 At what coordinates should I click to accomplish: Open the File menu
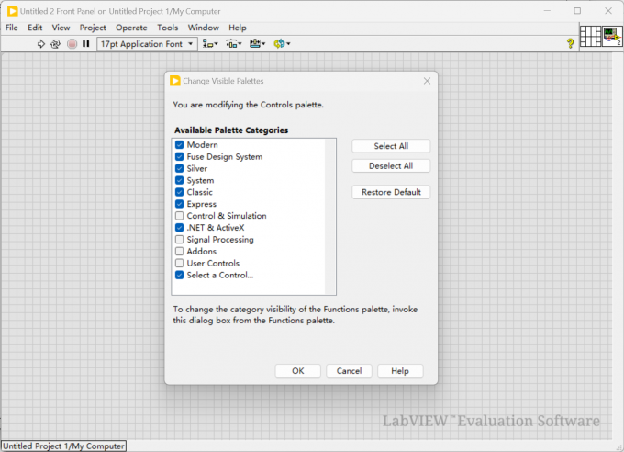[x=12, y=28]
